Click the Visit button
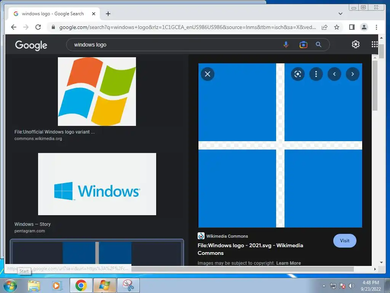The width and height of the screenshot is (390, 293). point(345,241)
